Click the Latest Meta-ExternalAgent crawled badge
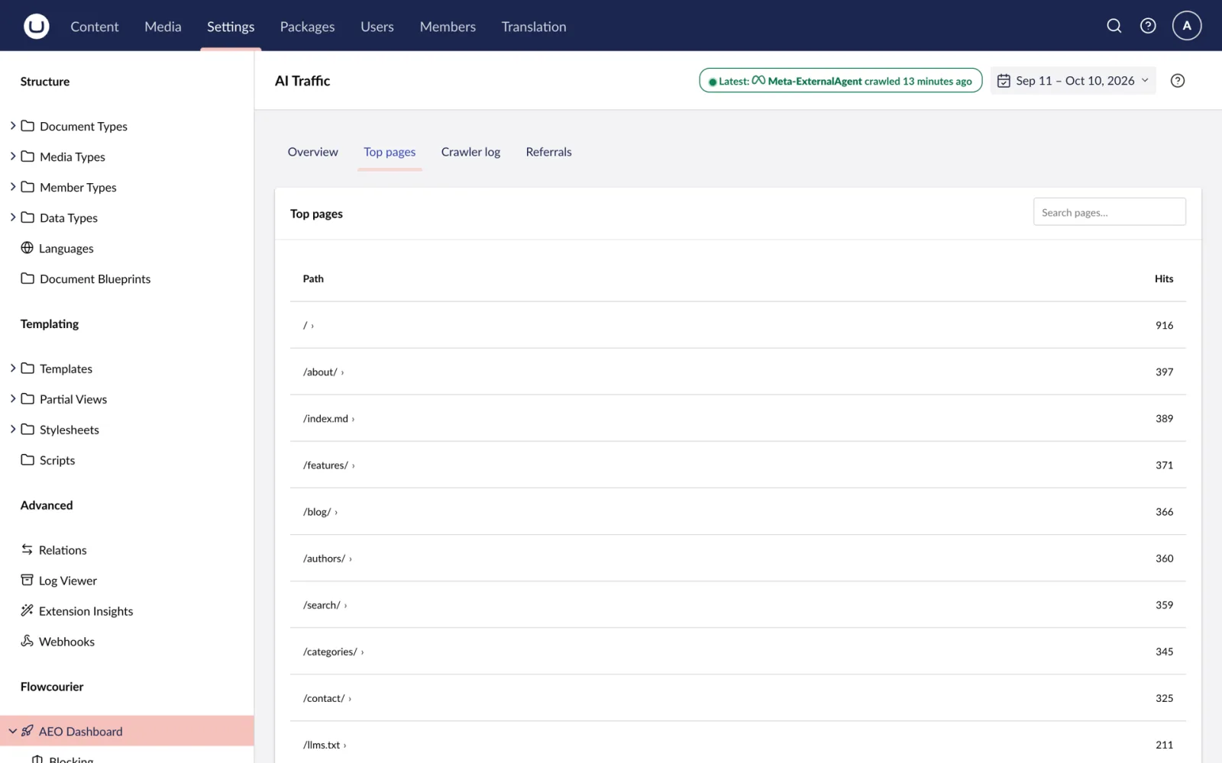 pyautogui.click(x=841, y=81)
